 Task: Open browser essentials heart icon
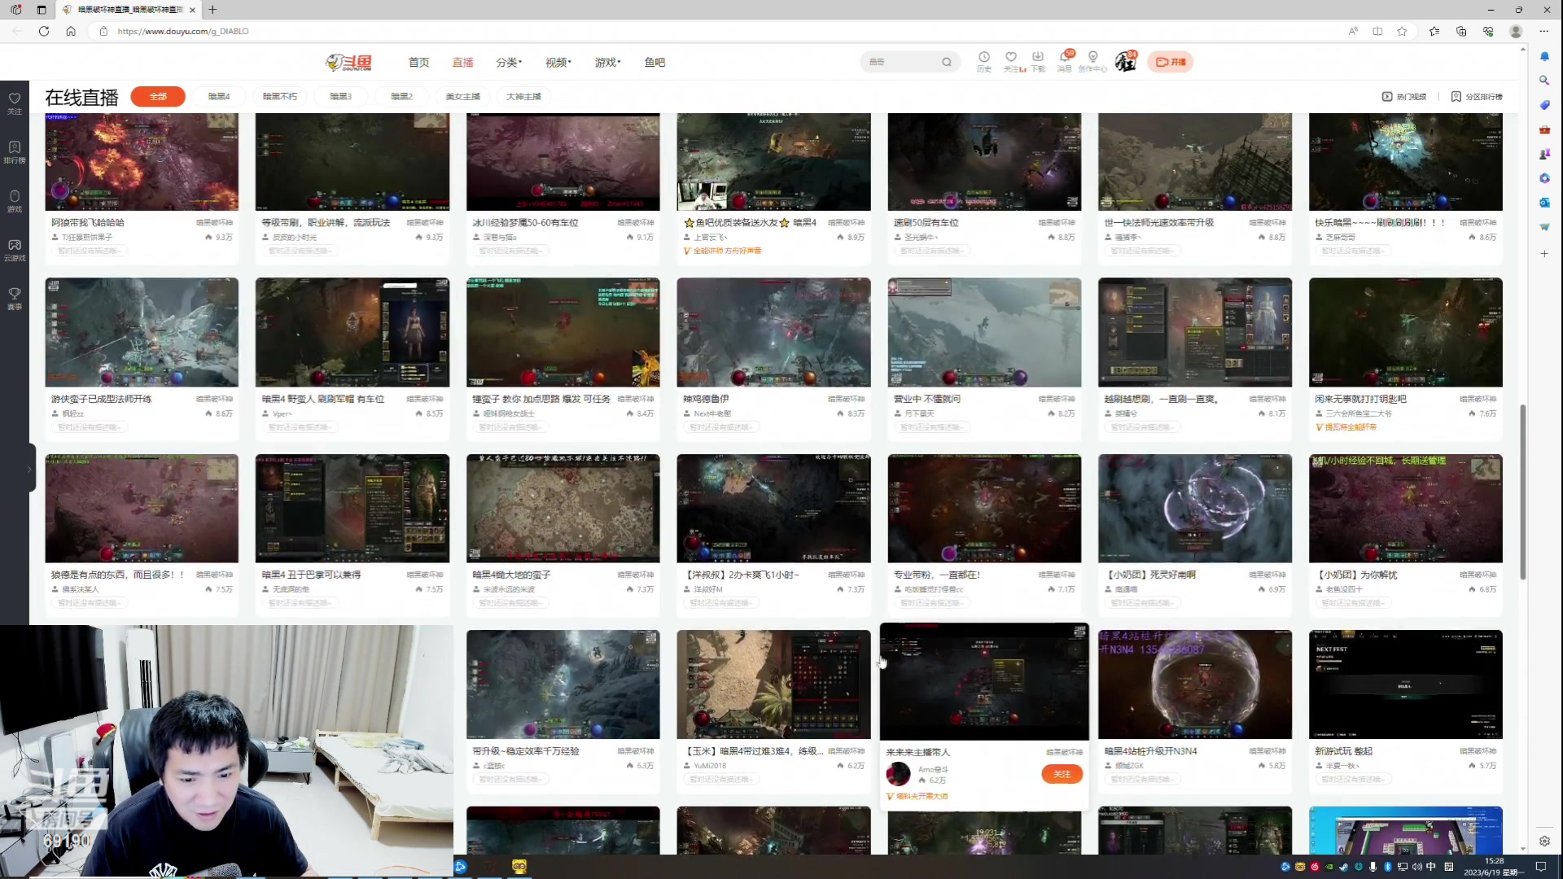[x=1488, y=31]
